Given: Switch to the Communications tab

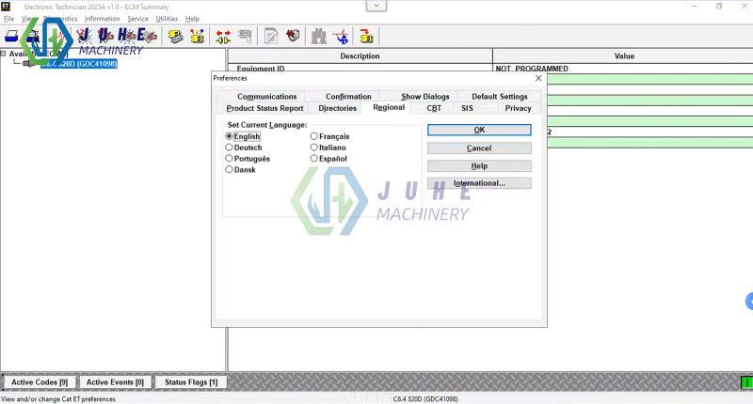Looking at the screenshot, I should pyautogui.click(x=266, y=96).
